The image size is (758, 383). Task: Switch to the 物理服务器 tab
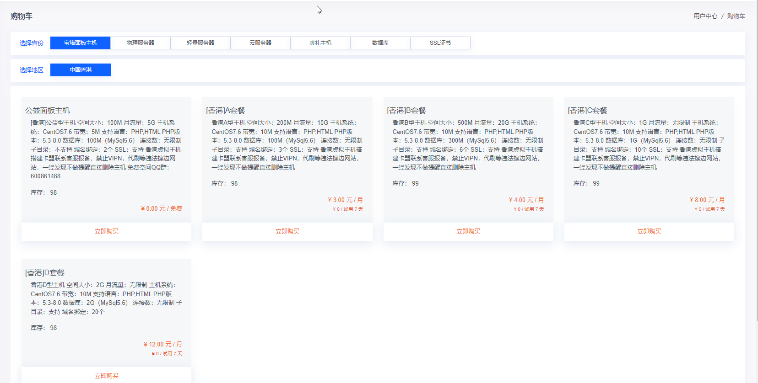[x=141, y=43]
